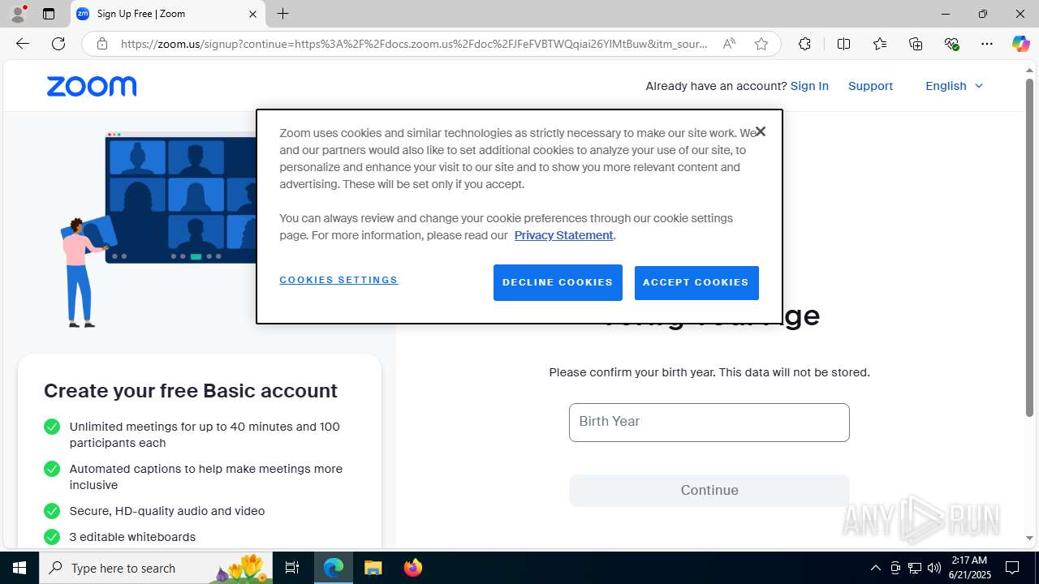The height and width of the screenshot is (584, 1039).
Task: Click the Automated captions checkmark icon
Action: [x=52, y=469]
